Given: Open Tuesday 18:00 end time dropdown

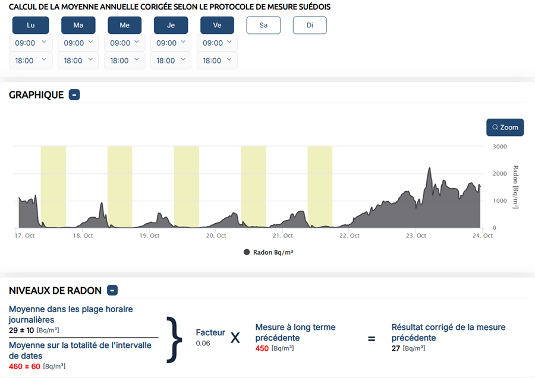Looking at the screenshot, I should click(78, 61).
